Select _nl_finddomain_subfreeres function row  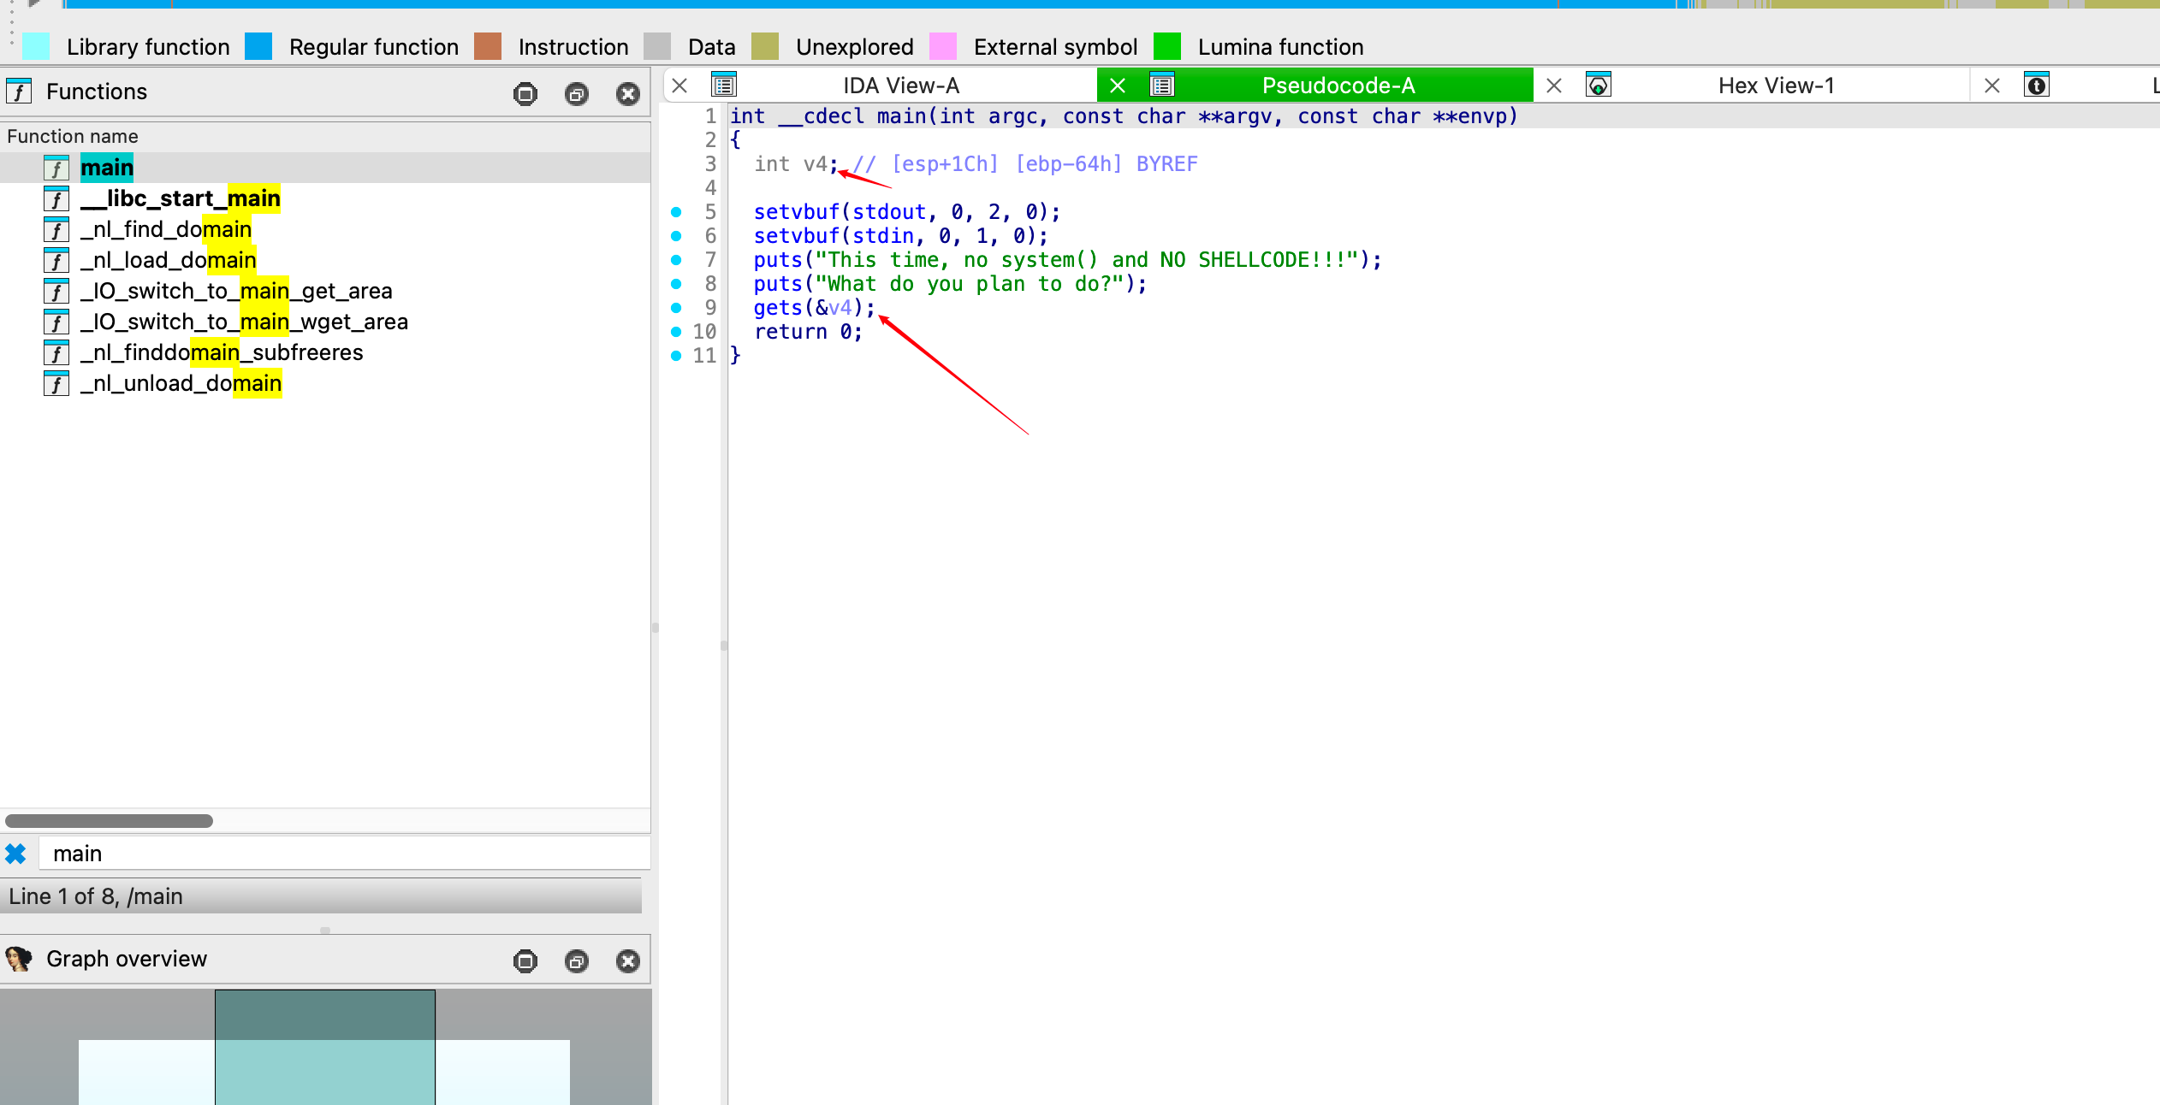[325, 352]
